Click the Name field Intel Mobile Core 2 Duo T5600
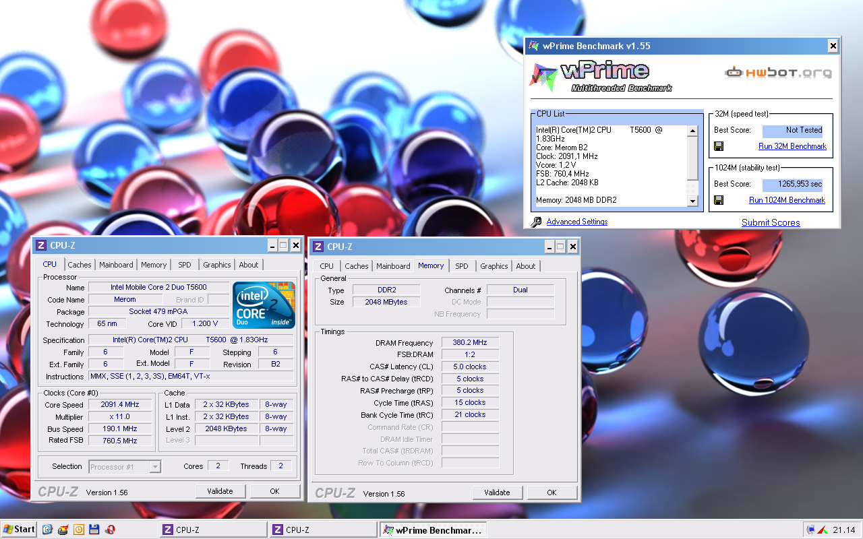The height and width of the screenshot is (539, 863). point(159,287)
